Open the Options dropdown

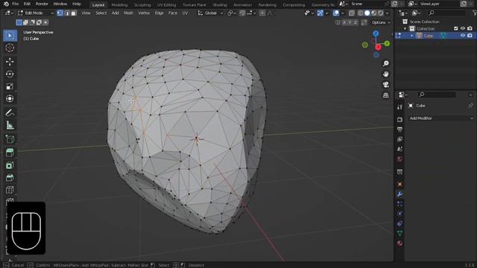pyautogui.click(x=381, y=22)
